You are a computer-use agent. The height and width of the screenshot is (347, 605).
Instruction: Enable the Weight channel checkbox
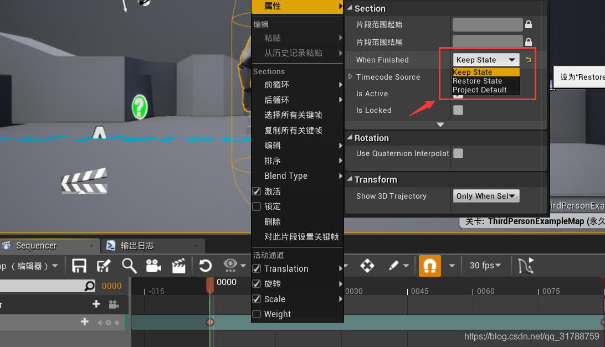257,314
